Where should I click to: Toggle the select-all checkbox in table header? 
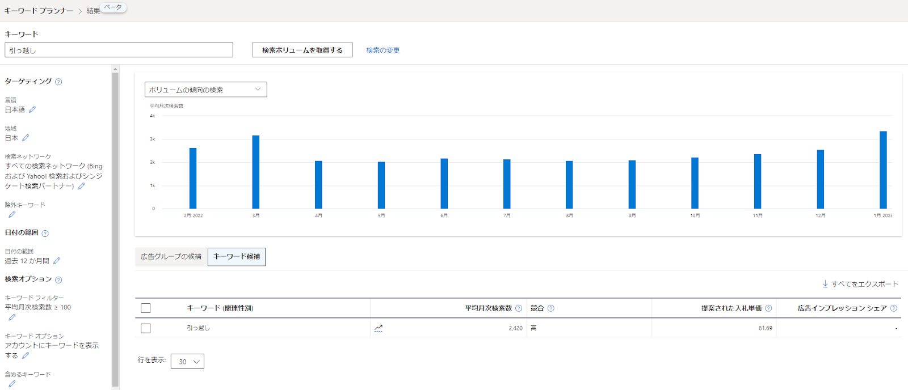146,308
